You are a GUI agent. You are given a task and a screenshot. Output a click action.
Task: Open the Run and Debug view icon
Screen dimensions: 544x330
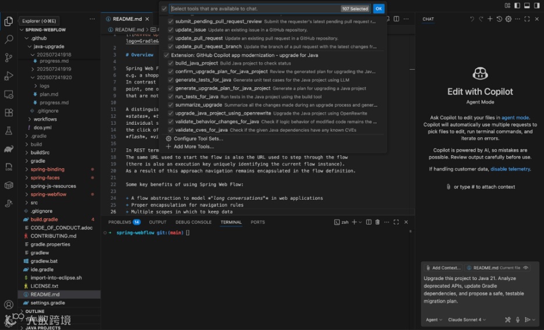9,76
